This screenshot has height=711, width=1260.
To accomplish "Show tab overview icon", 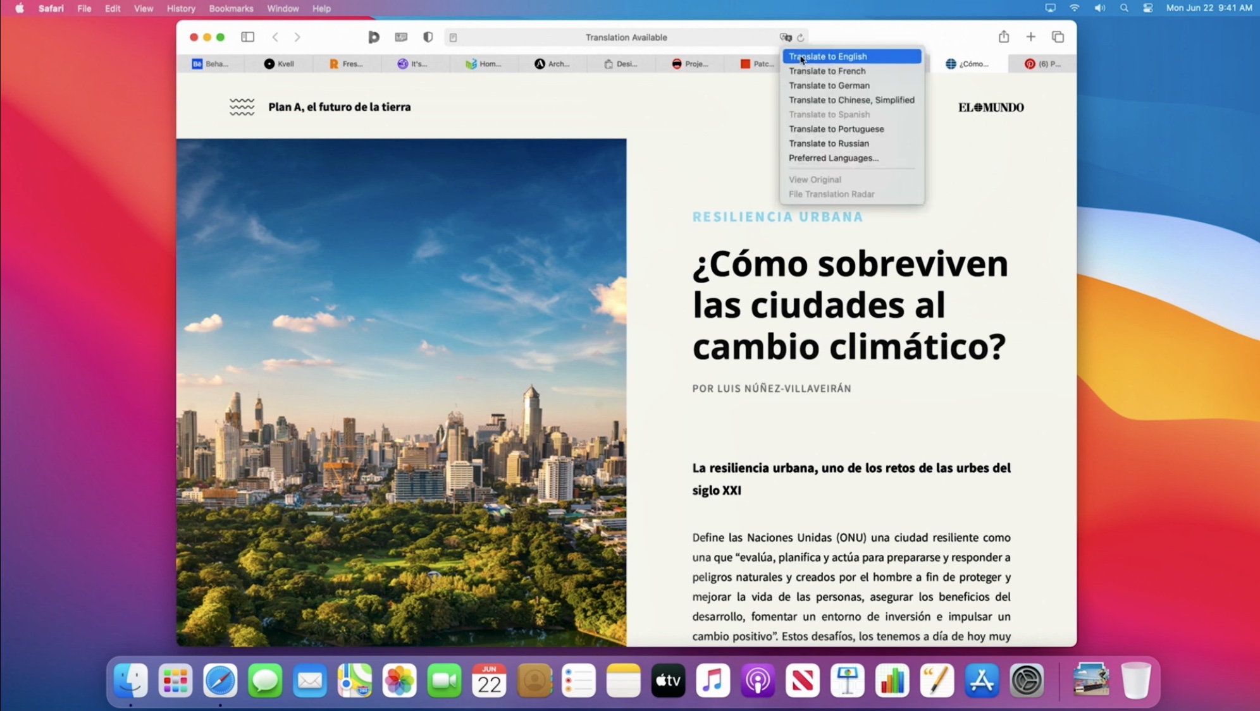I will tap(1058, 37).
